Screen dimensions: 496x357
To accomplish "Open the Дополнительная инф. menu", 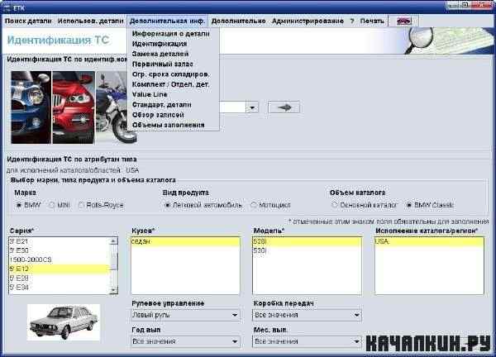I will [167, 21].
